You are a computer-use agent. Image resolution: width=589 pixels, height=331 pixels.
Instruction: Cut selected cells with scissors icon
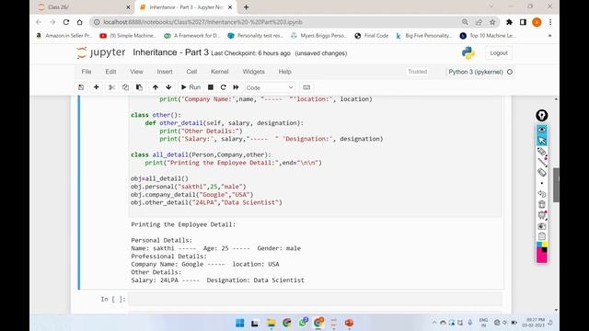pos(111,87)
